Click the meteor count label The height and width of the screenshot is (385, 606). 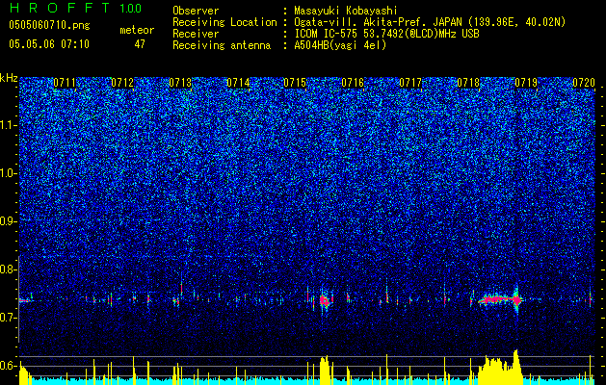point(137,30)
